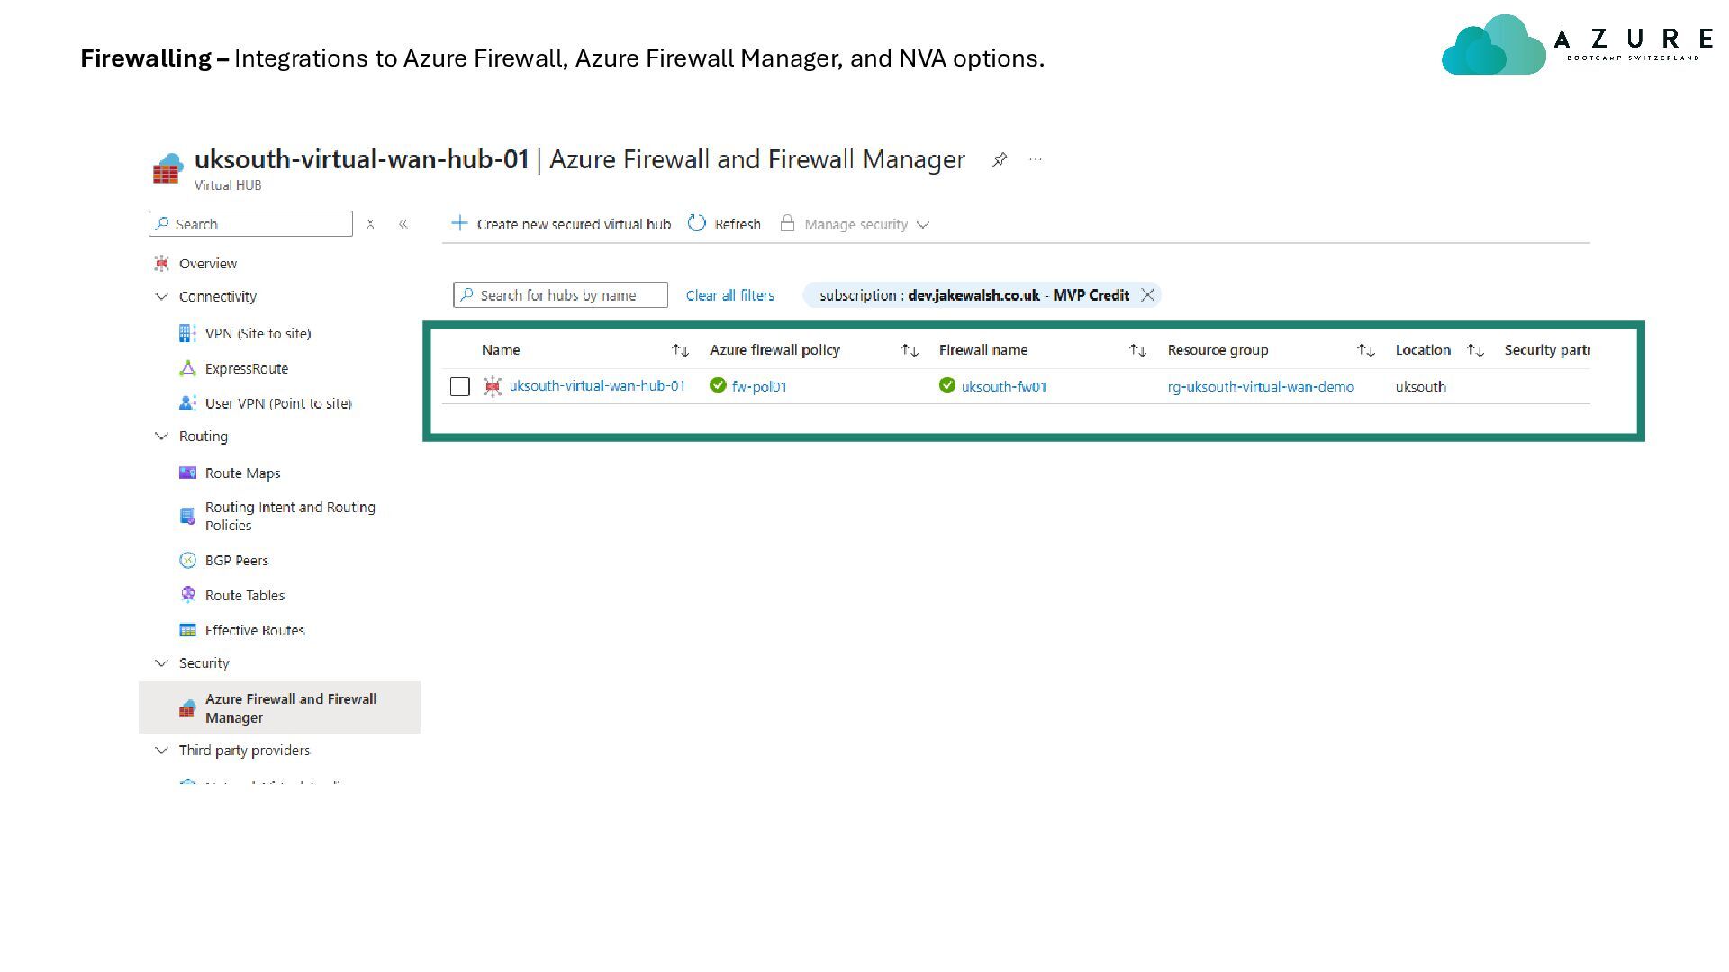The width and height of the screenshot is (1729, 972).
Task: Open BGP Peers menu item
Action: (237, 560)
